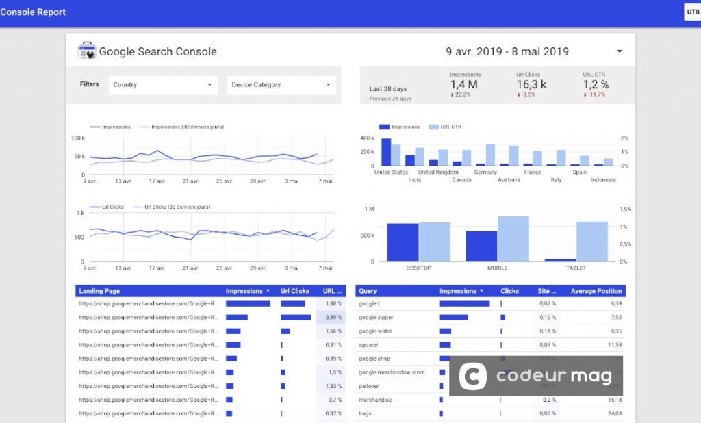Click the 'Last 28 days' text
The height and width of the screenshot is (423, 701).
(388, 88)
